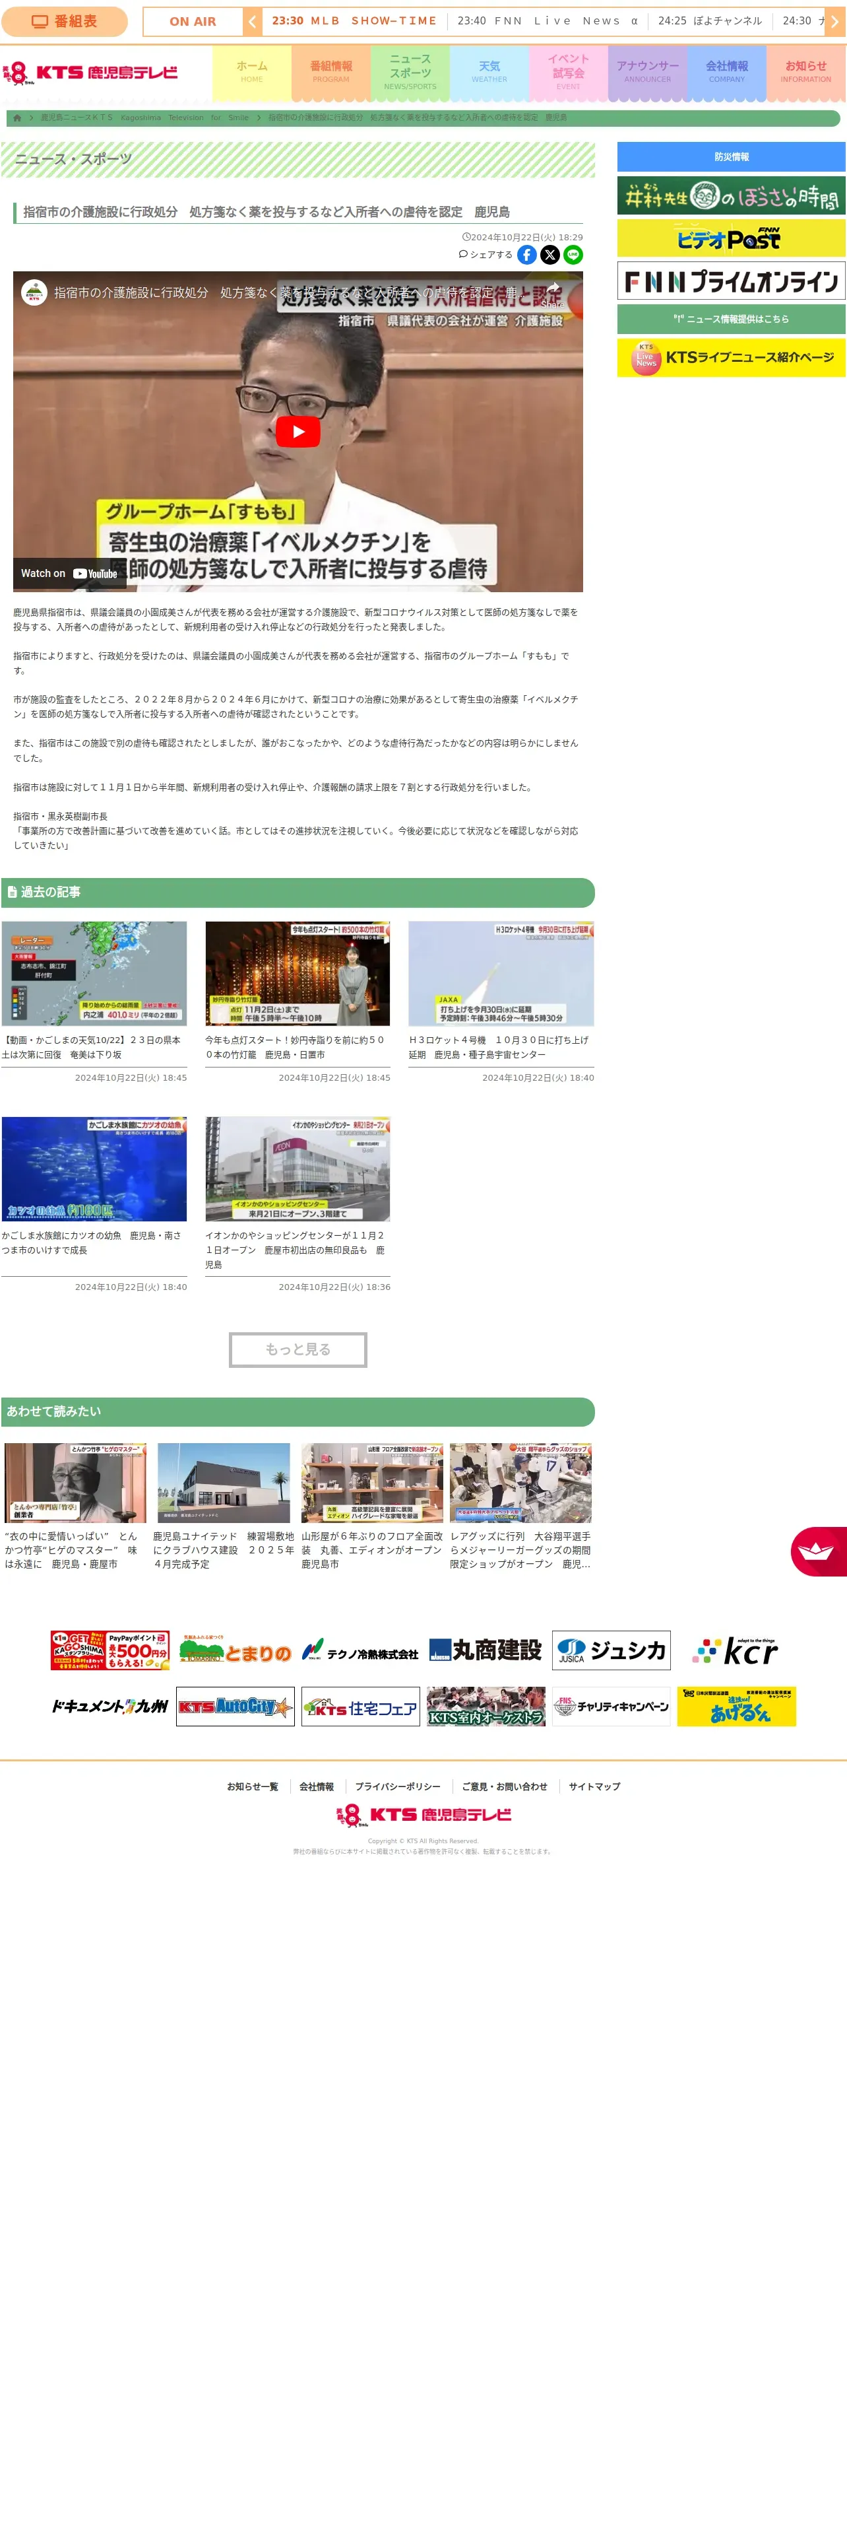Open the テクノ冷熱株式会社 logo
The image size is (847, 2543).
tap(360, 1650)
